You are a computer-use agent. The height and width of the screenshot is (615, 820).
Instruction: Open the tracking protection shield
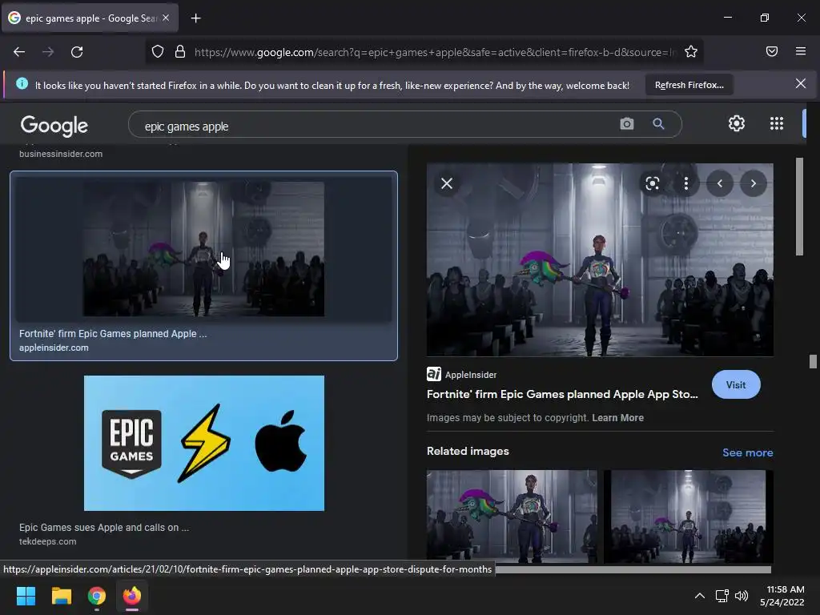click(158, 52)
